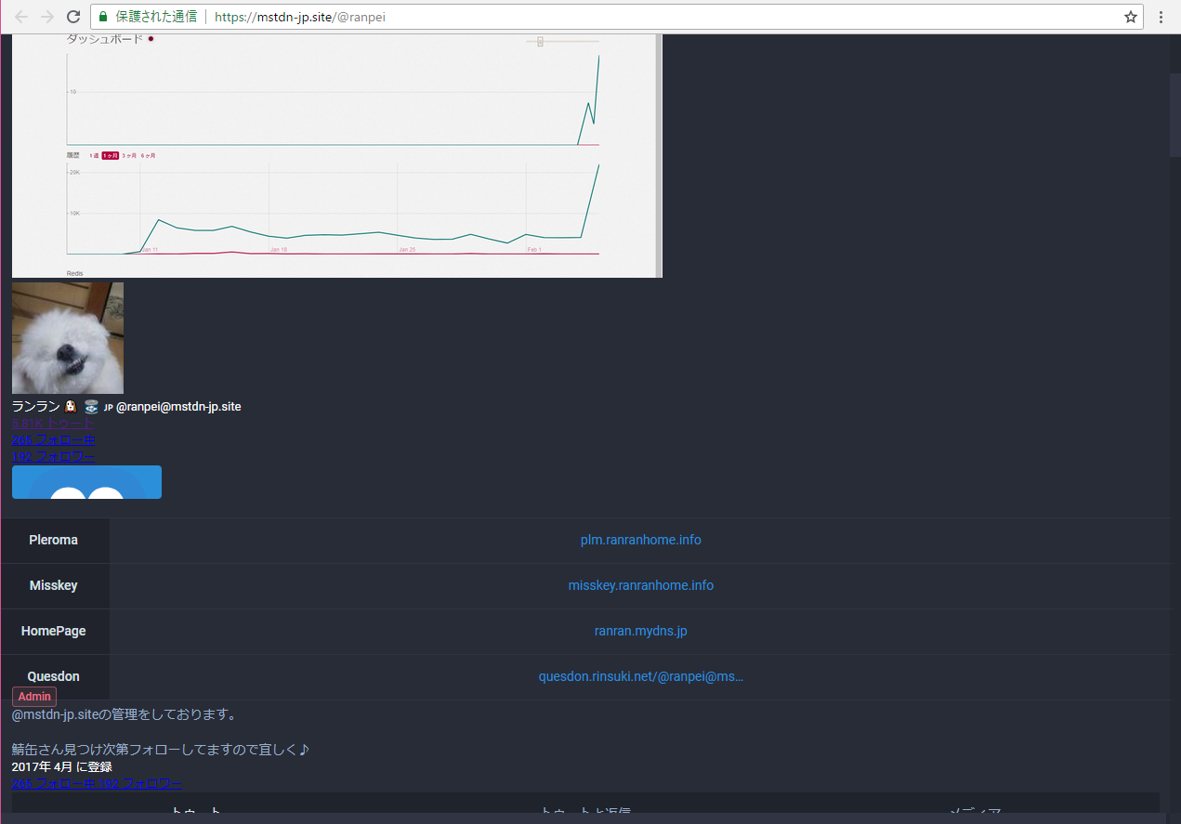
Task: Open the plm.ranranhome.info Pleroma link
Action: pyautogui.click(x=640, y=540)
